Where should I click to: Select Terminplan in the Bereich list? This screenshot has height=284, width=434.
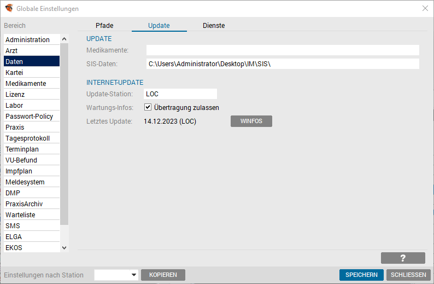pyautogui.click(x=32, y=149)
